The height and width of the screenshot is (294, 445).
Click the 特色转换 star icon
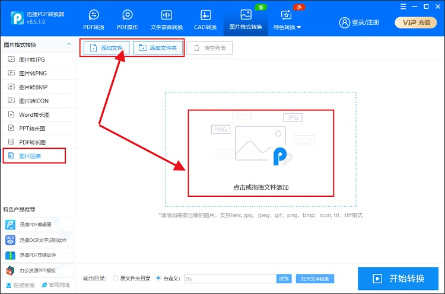click(x=286, y=15)
